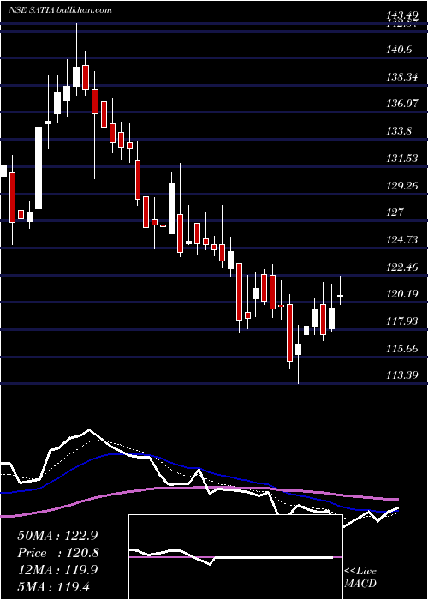The image size is (428, 600).
Task: Click the 131.53 price axis label
Action: (404, 158)
